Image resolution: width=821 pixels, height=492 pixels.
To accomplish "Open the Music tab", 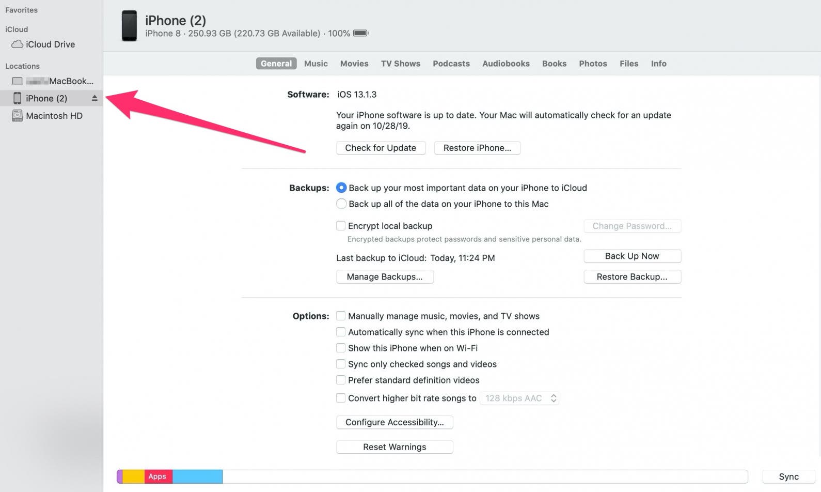I will click(316, 64).
